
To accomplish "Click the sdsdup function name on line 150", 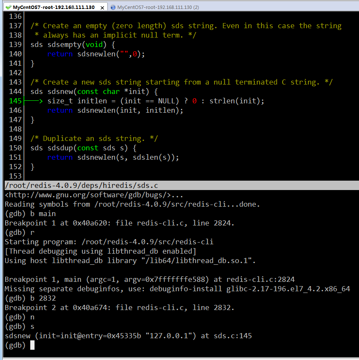I will coord(58,148).
